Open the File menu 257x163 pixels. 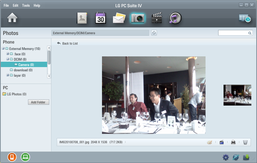point(6,5)
